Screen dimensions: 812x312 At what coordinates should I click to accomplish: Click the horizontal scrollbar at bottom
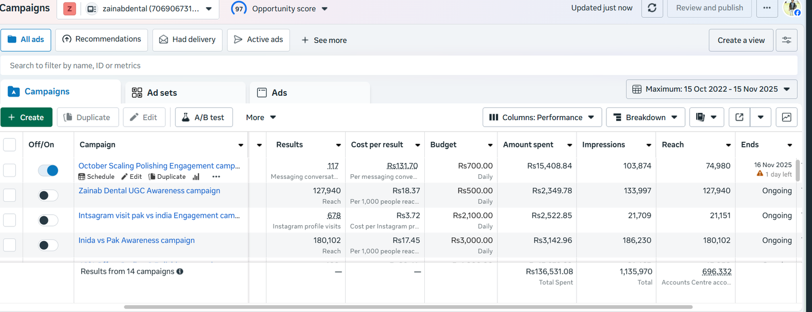[408, 307]
